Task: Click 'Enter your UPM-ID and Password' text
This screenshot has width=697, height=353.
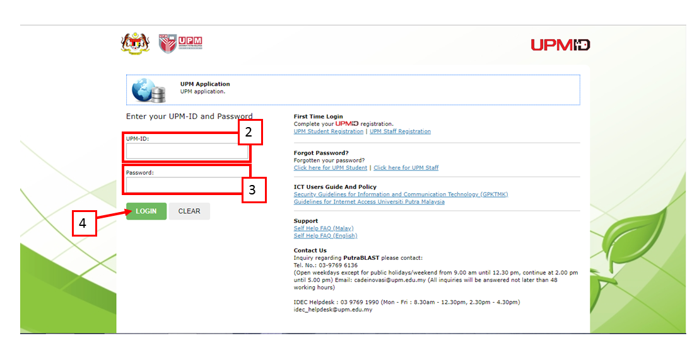Action: [x=189, y=116]
